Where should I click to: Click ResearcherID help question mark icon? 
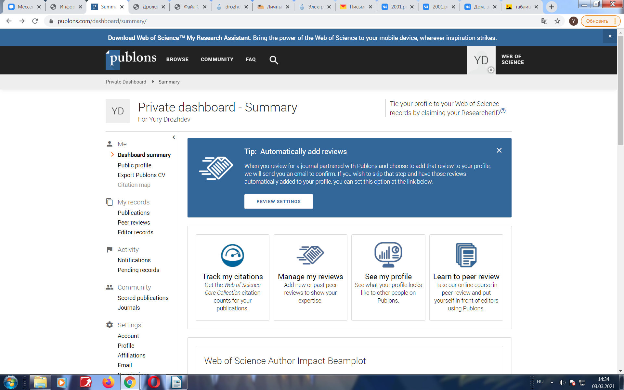point(503,111)
